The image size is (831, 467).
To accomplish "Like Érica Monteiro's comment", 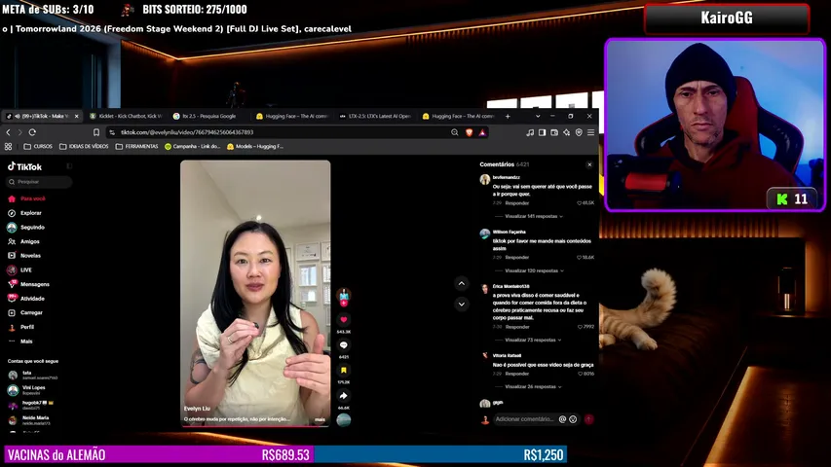I will coord(581,327).
